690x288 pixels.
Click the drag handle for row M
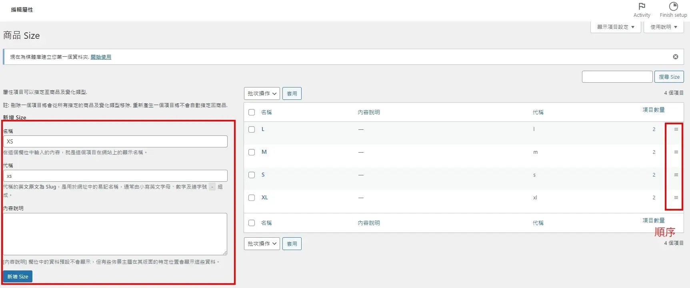[x=676, y=152]
